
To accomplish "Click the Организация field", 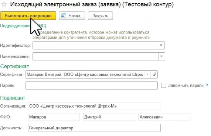I will click(x=94, y=106).
